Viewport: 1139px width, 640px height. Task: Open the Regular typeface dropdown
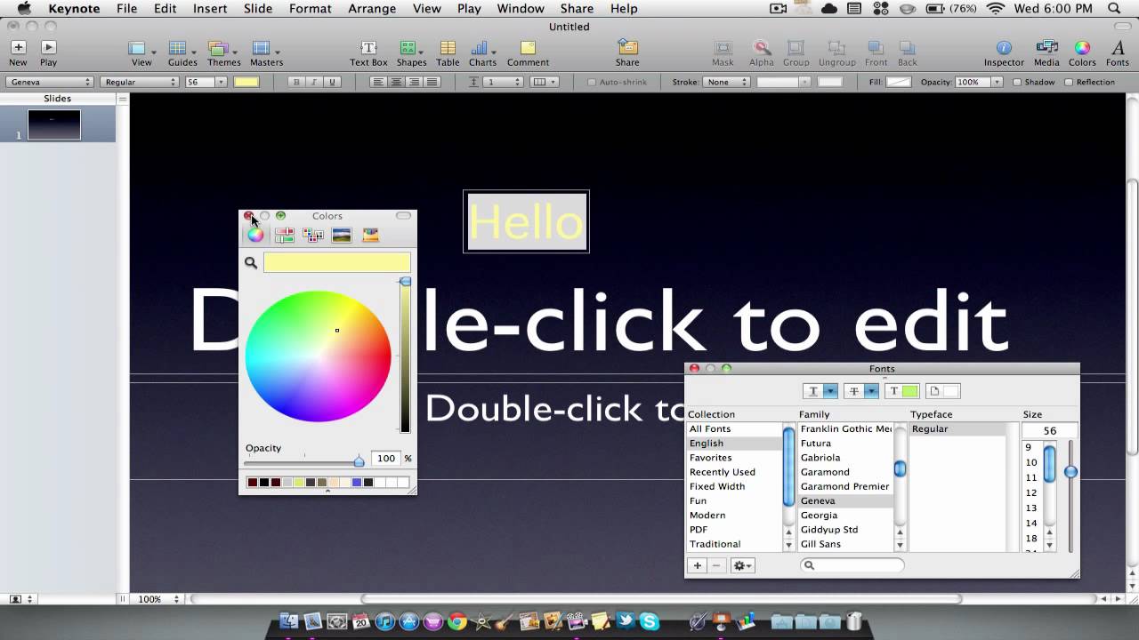(x=140, y=82)
